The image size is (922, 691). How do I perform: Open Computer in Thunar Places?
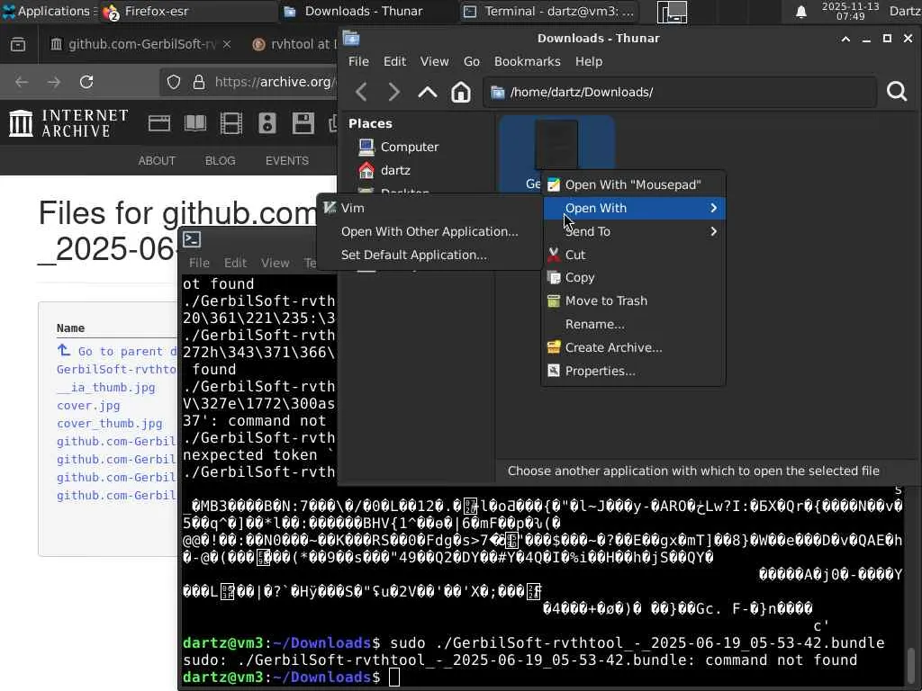(x=410, y=147)
